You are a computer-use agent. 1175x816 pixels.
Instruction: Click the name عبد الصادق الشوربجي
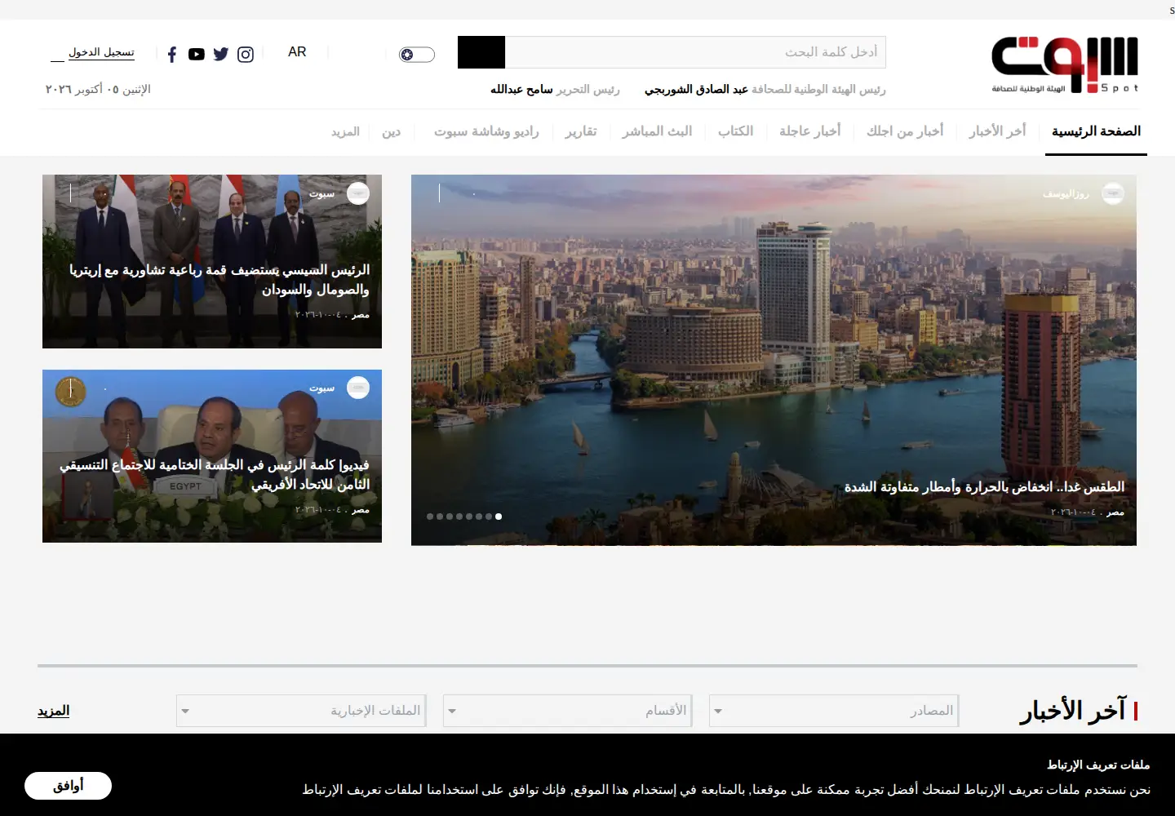[x=696, y=89]
